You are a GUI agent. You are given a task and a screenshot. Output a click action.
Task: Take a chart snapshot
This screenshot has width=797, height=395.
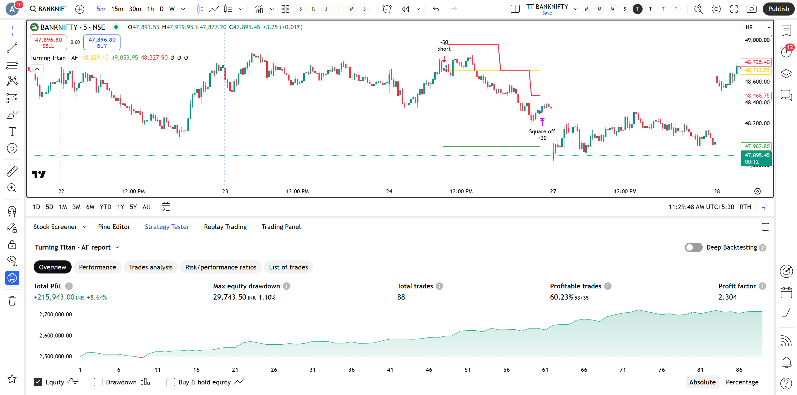pos(752,9)
